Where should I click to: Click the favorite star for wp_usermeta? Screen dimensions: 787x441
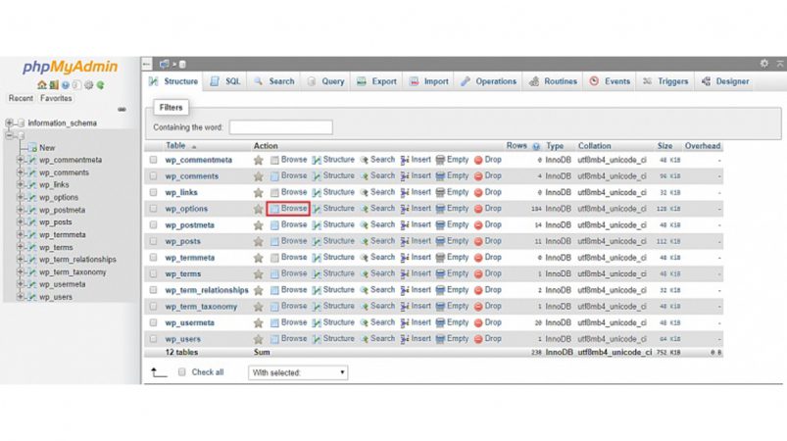[x=258, y=322]
